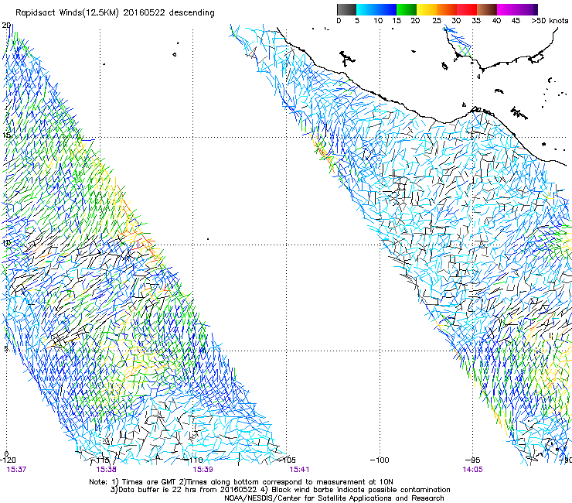Screen dimensions: 572x503
Task: Click the orange 25-30 knots legend color
Action: pos(447,9)
